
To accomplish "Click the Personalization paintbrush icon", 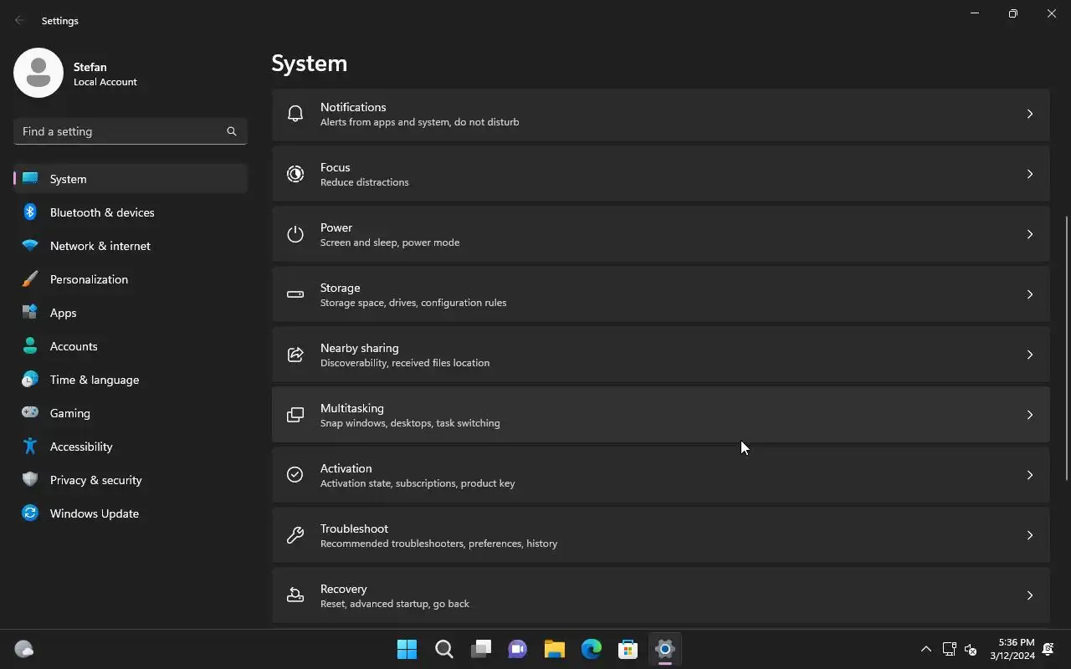I will click(x=30, y=279).
